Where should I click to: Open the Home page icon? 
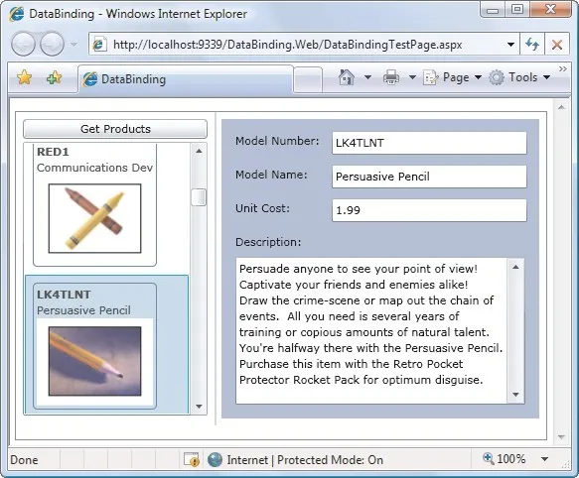[x=346, y=77]
